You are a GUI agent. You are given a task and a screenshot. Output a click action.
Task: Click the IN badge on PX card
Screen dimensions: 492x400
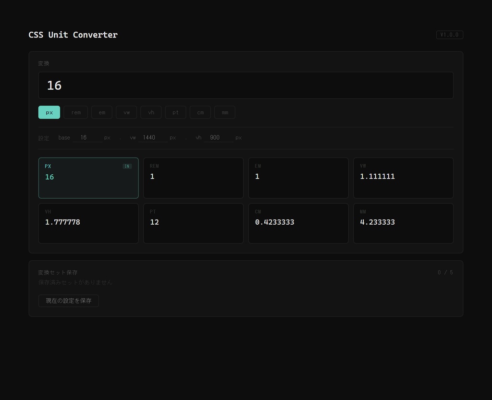pyautogui.click(x=127, y=166)
